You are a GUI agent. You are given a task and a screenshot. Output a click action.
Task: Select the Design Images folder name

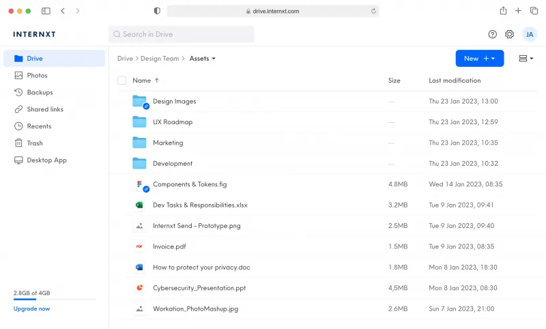[x=175, y=101]
